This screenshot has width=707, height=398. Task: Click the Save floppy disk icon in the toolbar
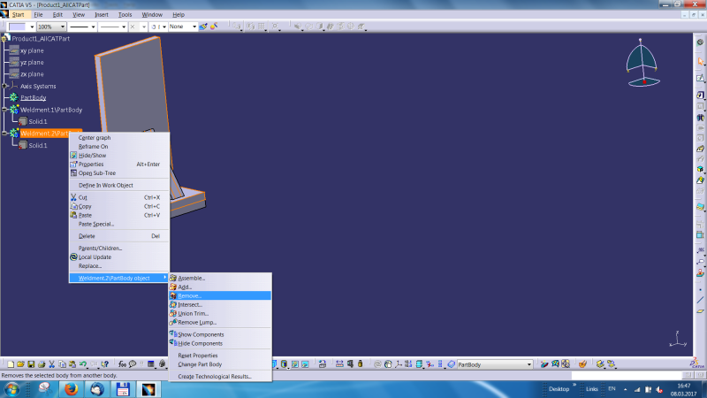coord(31,364)
